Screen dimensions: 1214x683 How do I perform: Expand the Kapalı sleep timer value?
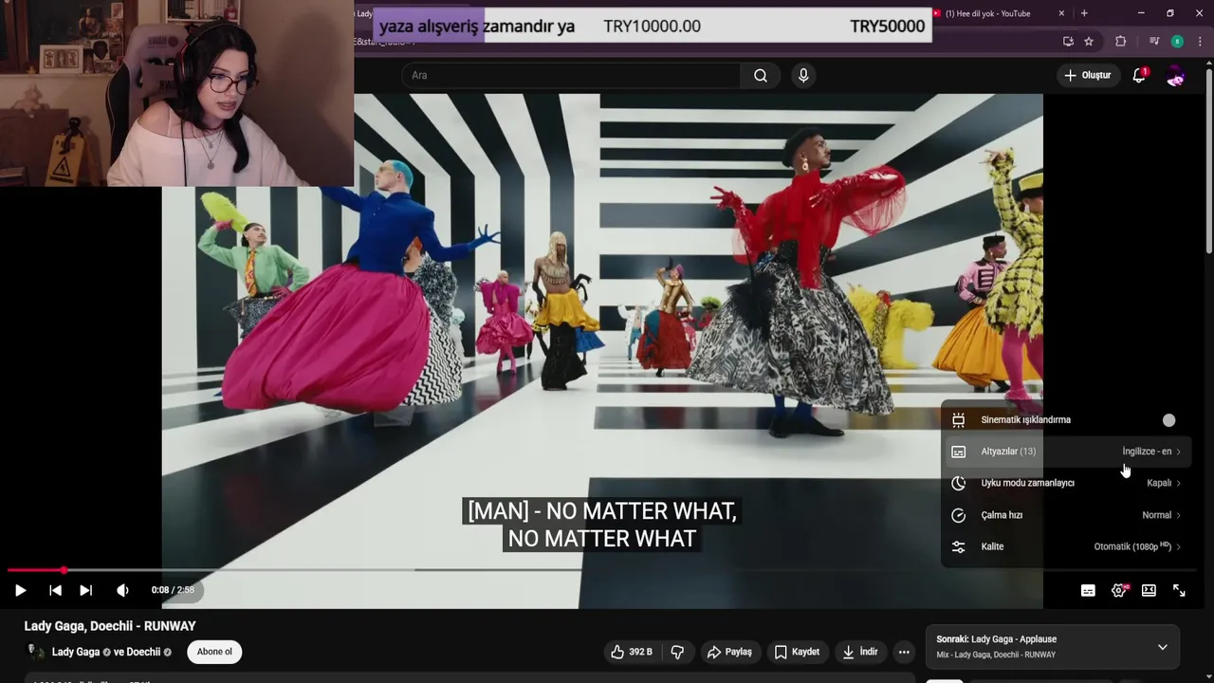tap(1164, 483)
